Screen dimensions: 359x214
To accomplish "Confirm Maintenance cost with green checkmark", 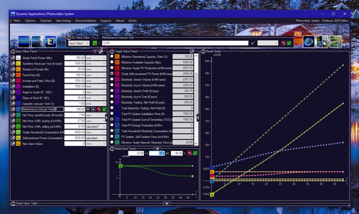I will click(104, 109).
